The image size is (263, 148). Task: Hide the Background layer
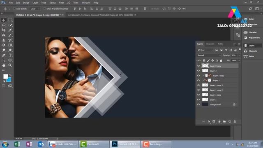coord(198,104)
